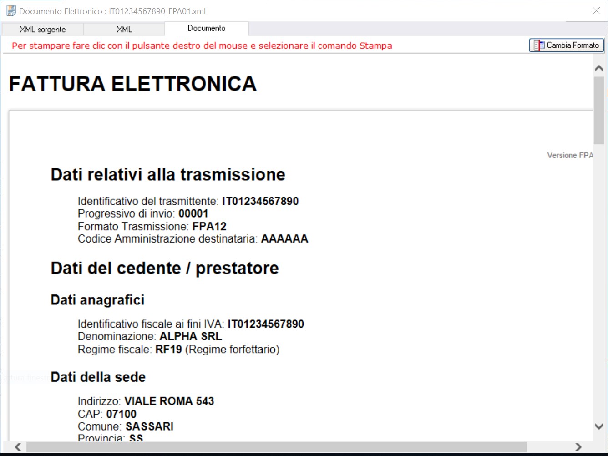Click the Cambia Formato button
Screen dimensions: 608x456
567,45
